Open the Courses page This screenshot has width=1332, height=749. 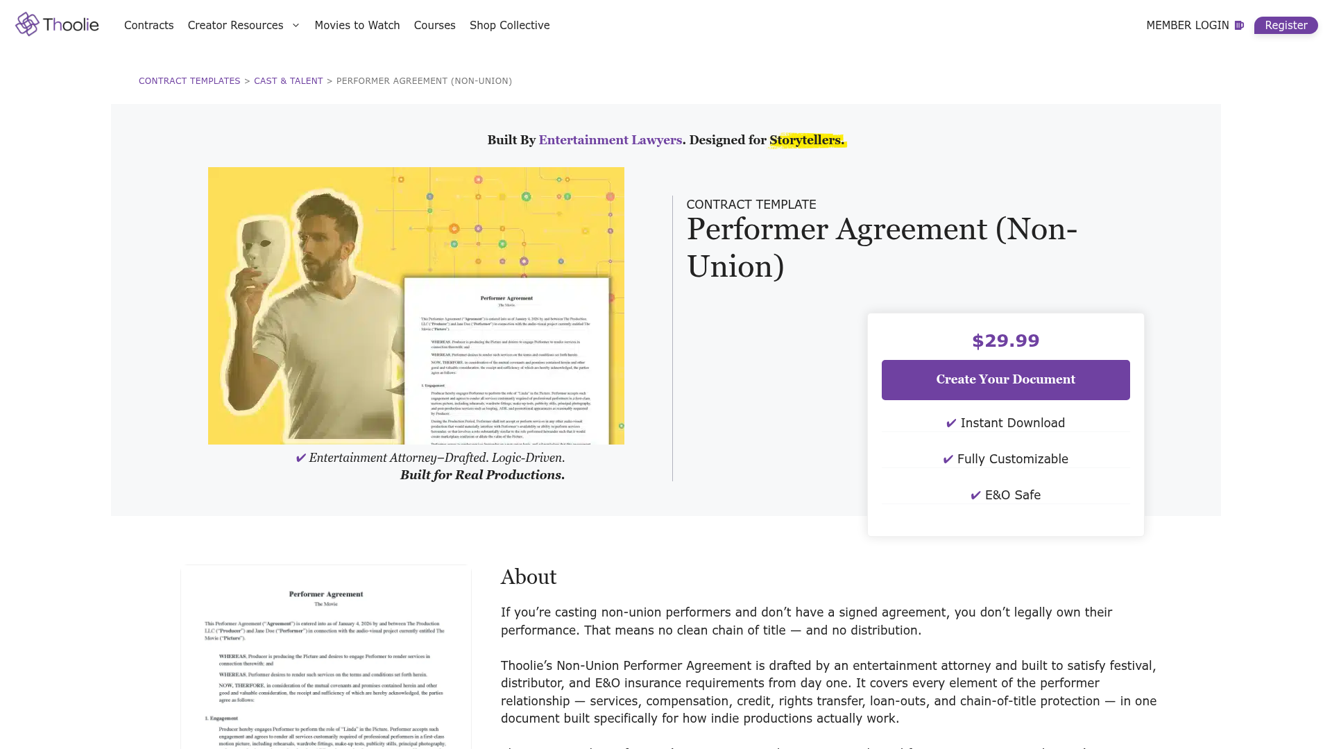click(435, 26)
